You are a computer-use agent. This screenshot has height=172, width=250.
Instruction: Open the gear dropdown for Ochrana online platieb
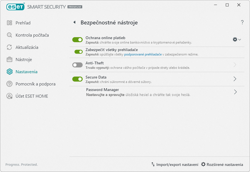pyautogui.click(x=237, y=39)
